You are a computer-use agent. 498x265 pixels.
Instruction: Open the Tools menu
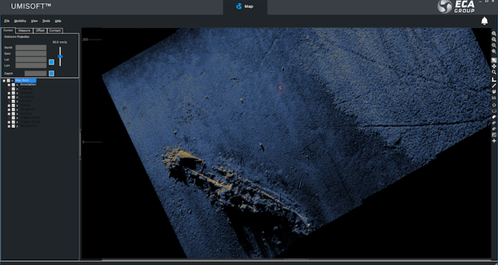(x=46, y=21)
